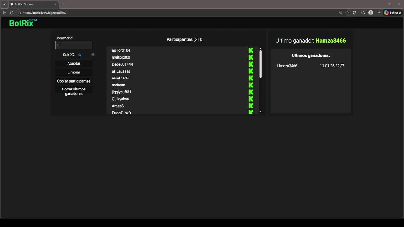Click the Kick icon beside Dede001444
This screenshot has height=227, width=404.
tap(251, 64)
